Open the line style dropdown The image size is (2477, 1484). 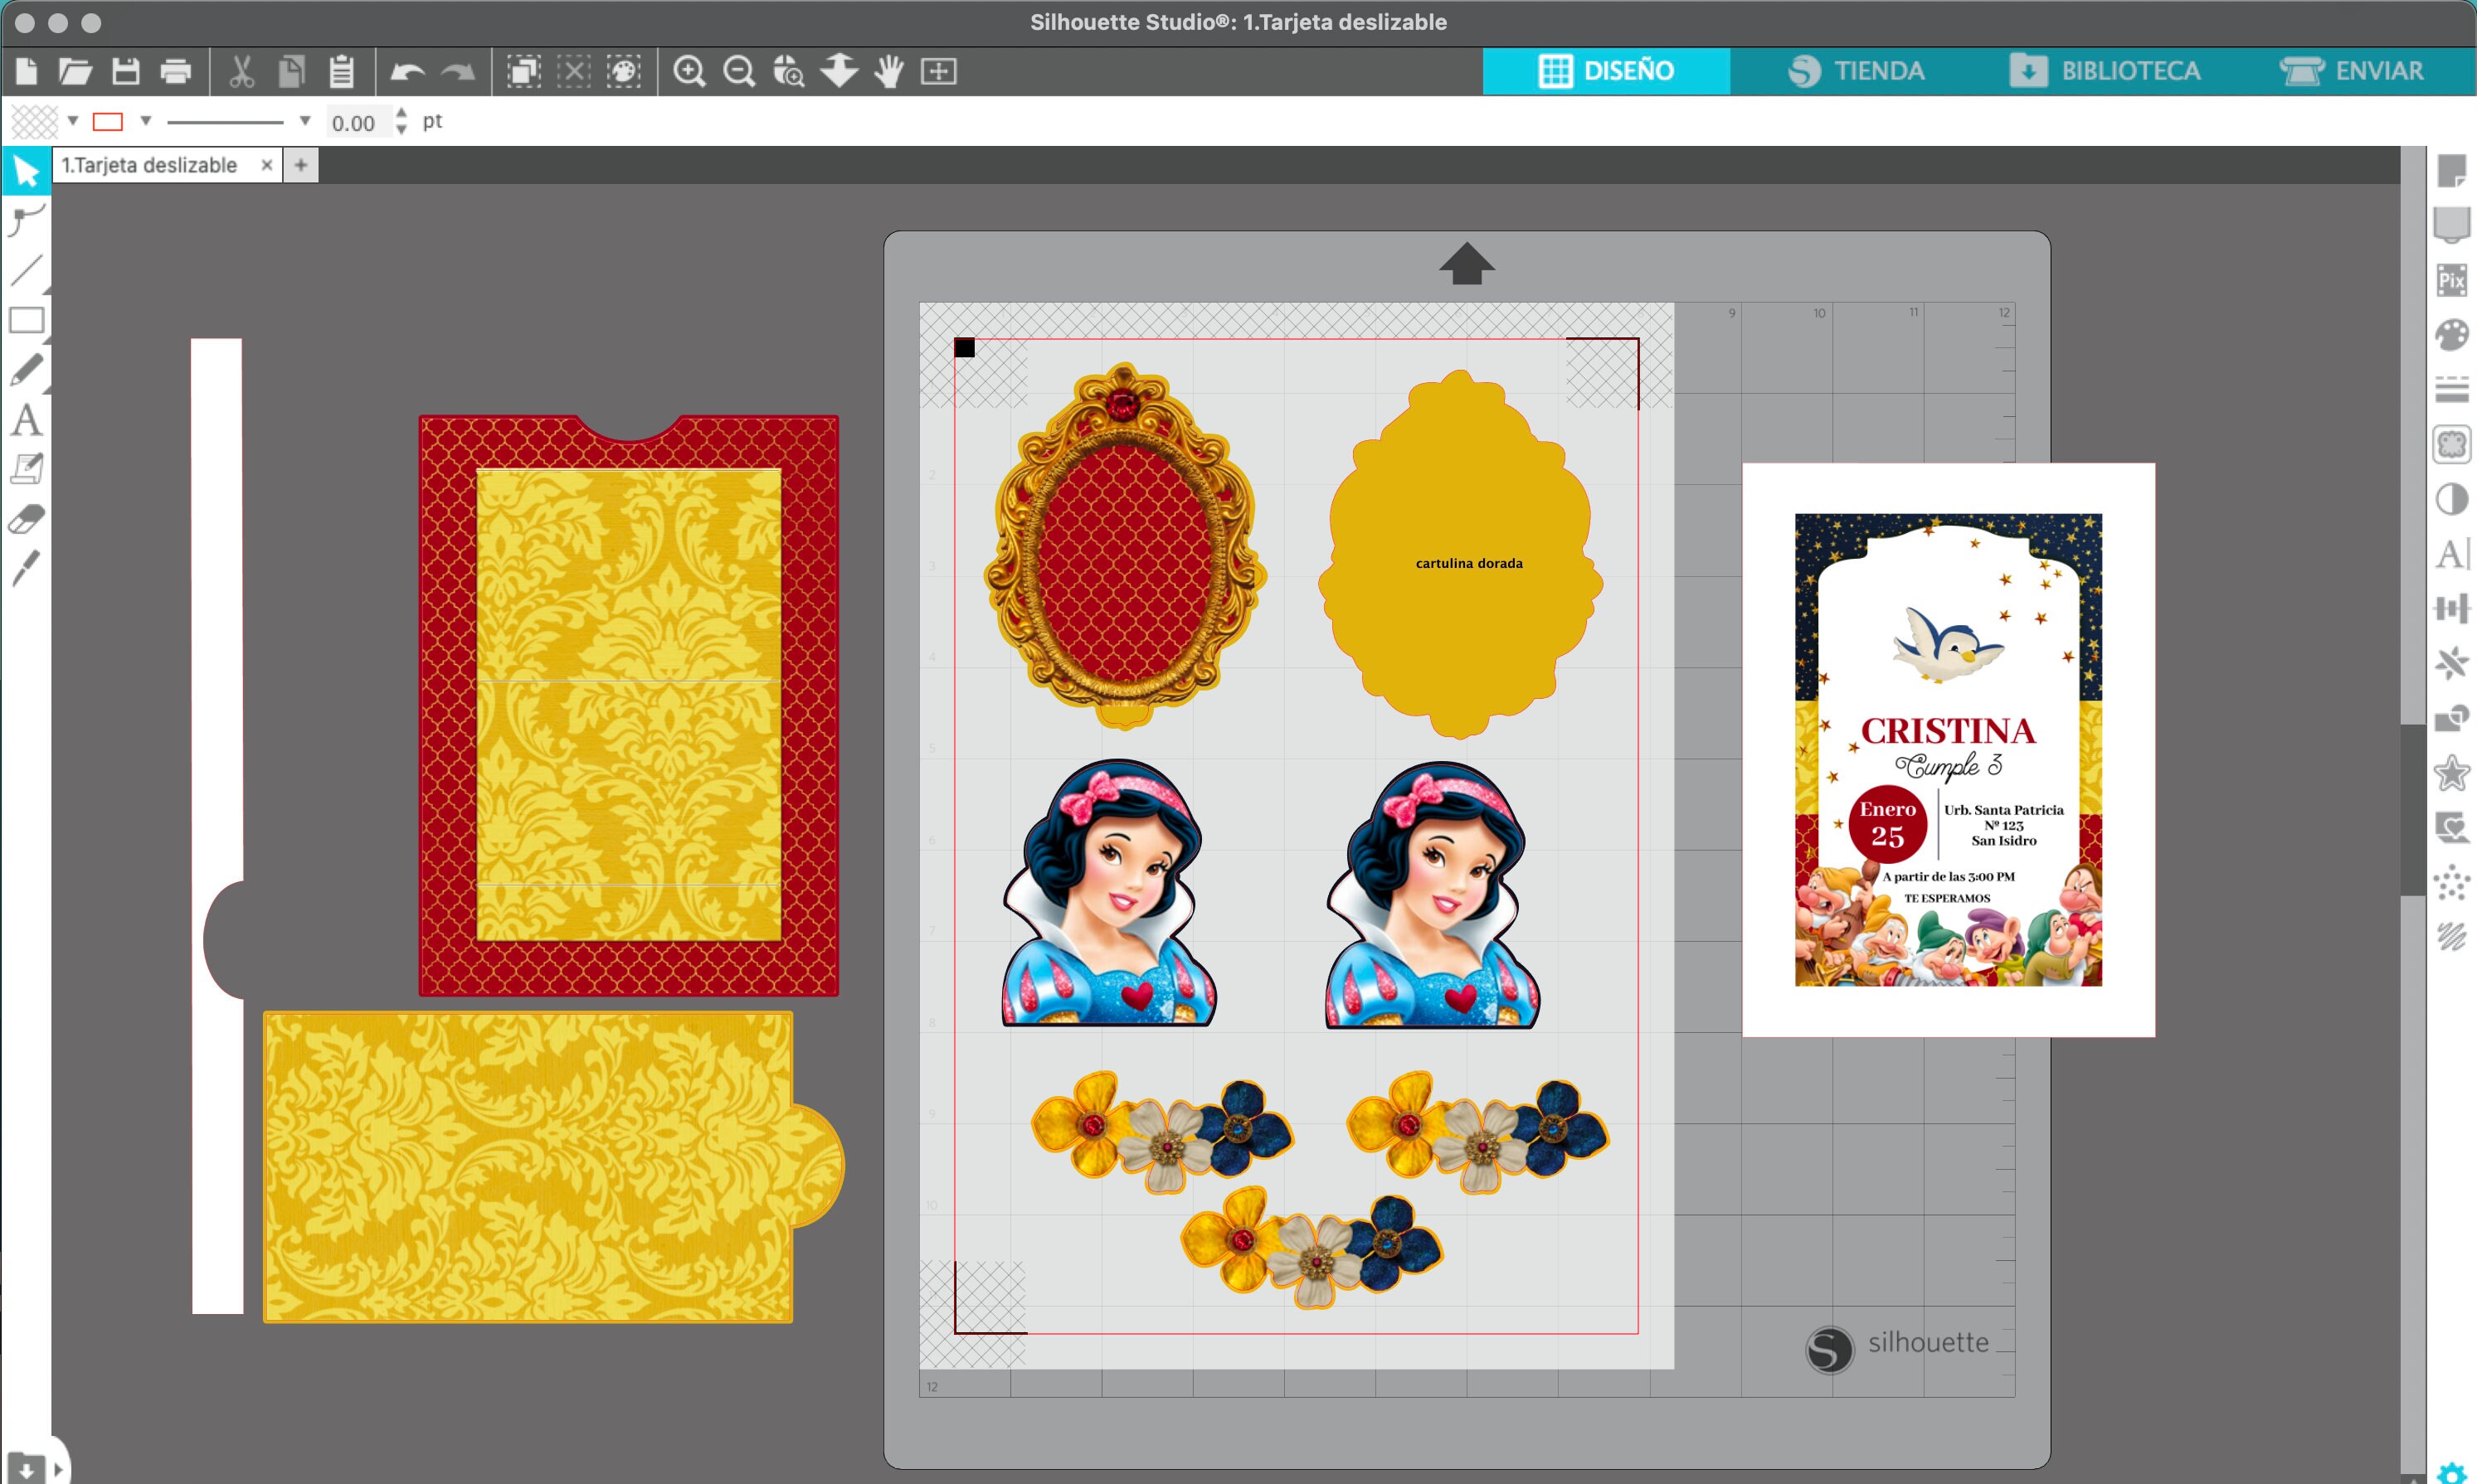tap(305, 120)
